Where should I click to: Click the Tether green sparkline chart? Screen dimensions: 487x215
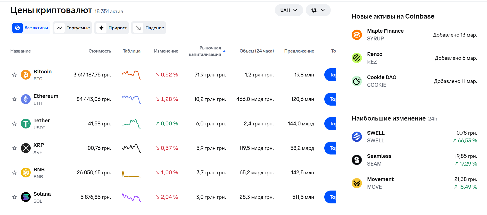point(131,124)
